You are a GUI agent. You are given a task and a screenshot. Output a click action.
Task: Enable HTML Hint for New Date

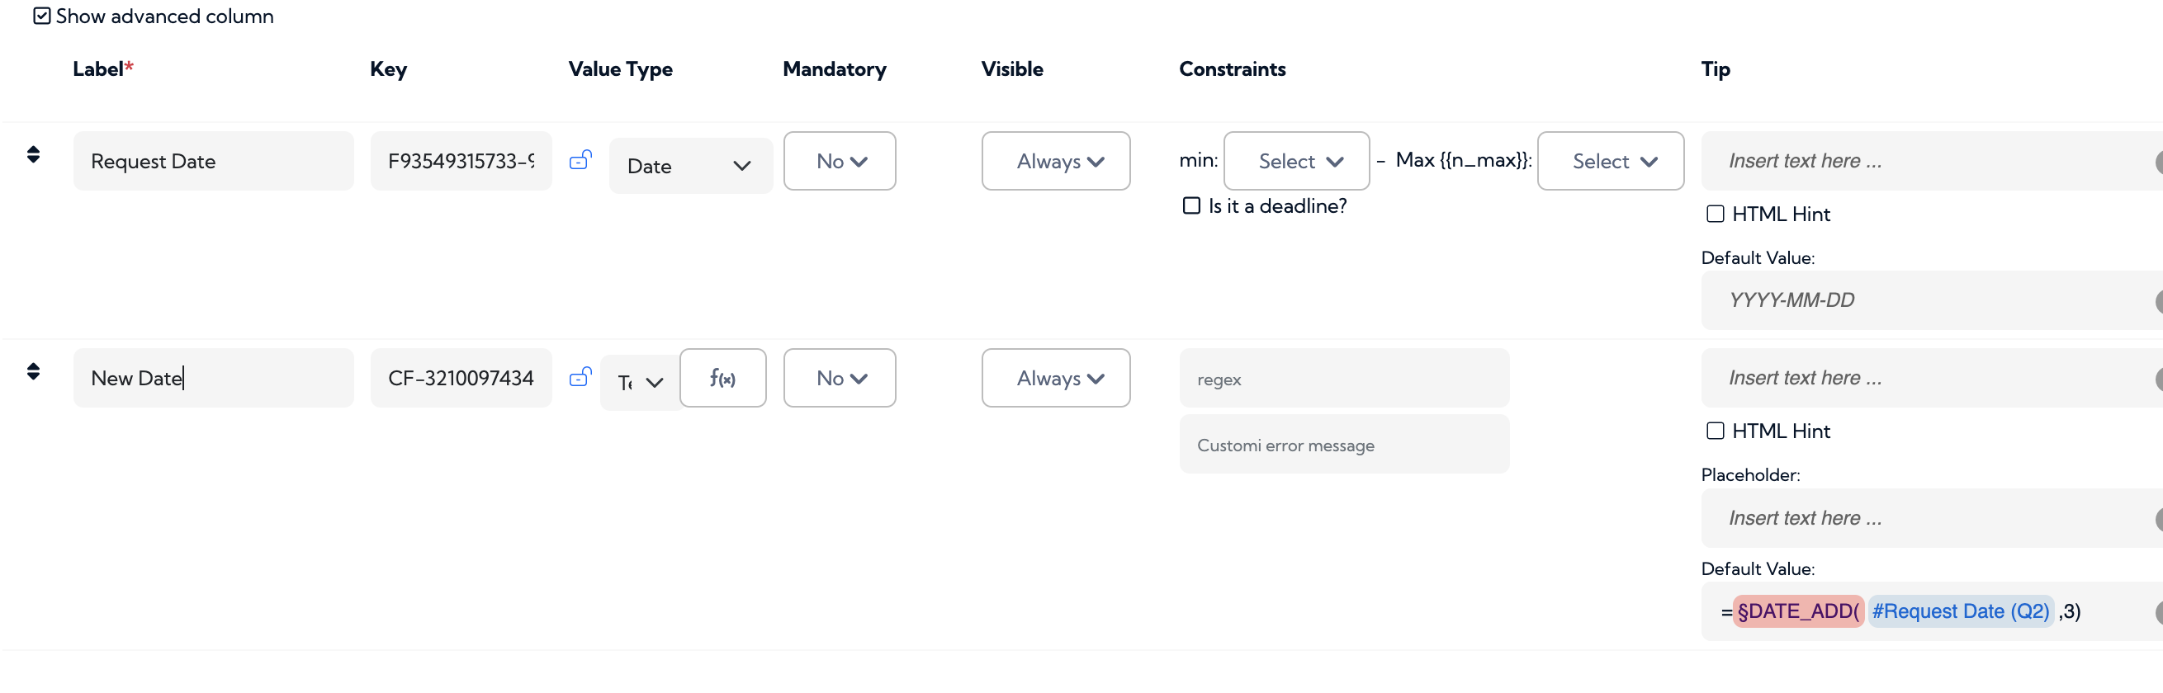click(x=1716, y=431)
